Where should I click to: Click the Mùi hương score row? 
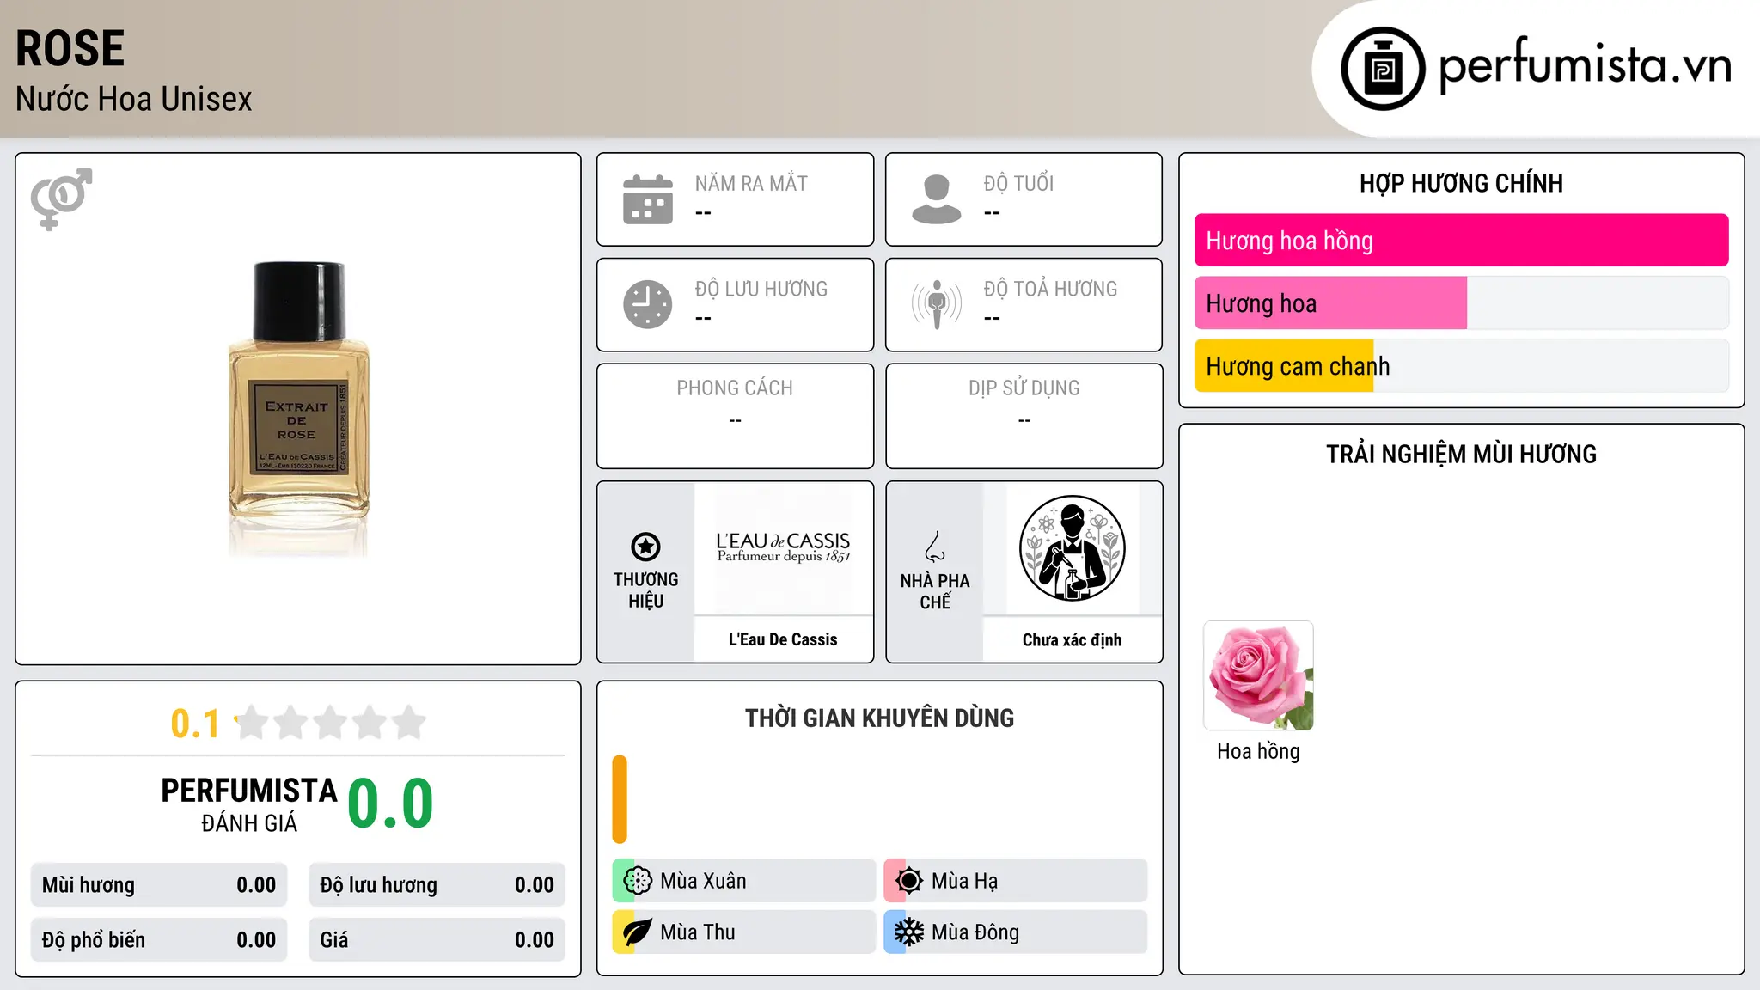point(159,885)
